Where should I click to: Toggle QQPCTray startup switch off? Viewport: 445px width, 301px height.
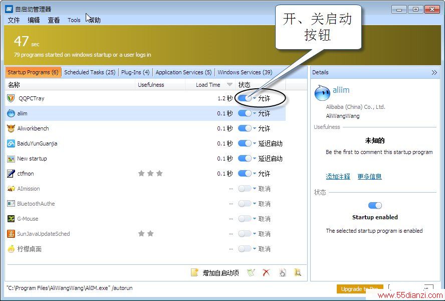245,98
